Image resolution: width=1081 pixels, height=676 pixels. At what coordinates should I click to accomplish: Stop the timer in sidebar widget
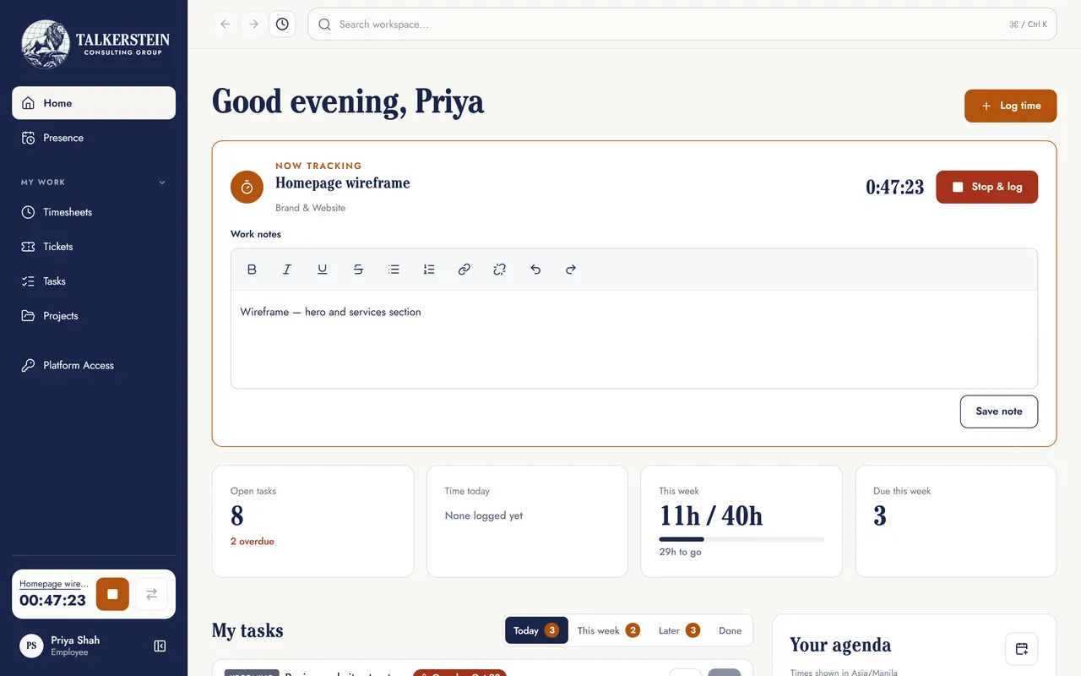112,594
